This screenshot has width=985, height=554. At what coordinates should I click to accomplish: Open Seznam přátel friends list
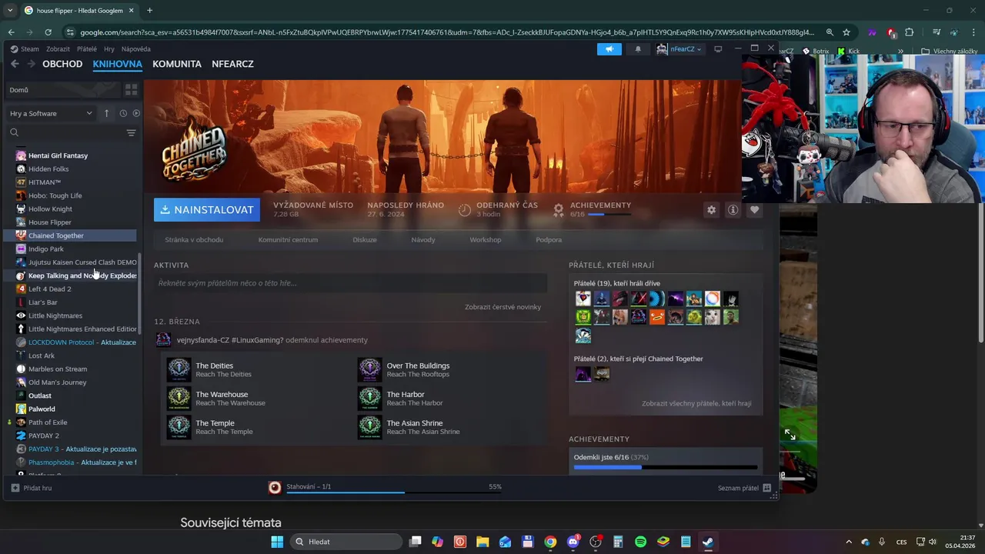[744, 488]
